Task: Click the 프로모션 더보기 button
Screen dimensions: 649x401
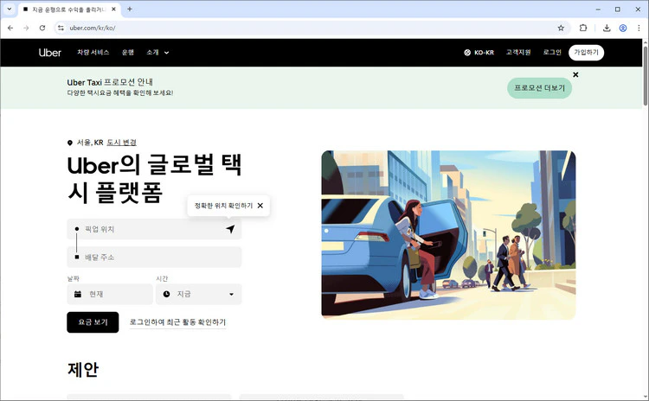Action: [539, 88]
